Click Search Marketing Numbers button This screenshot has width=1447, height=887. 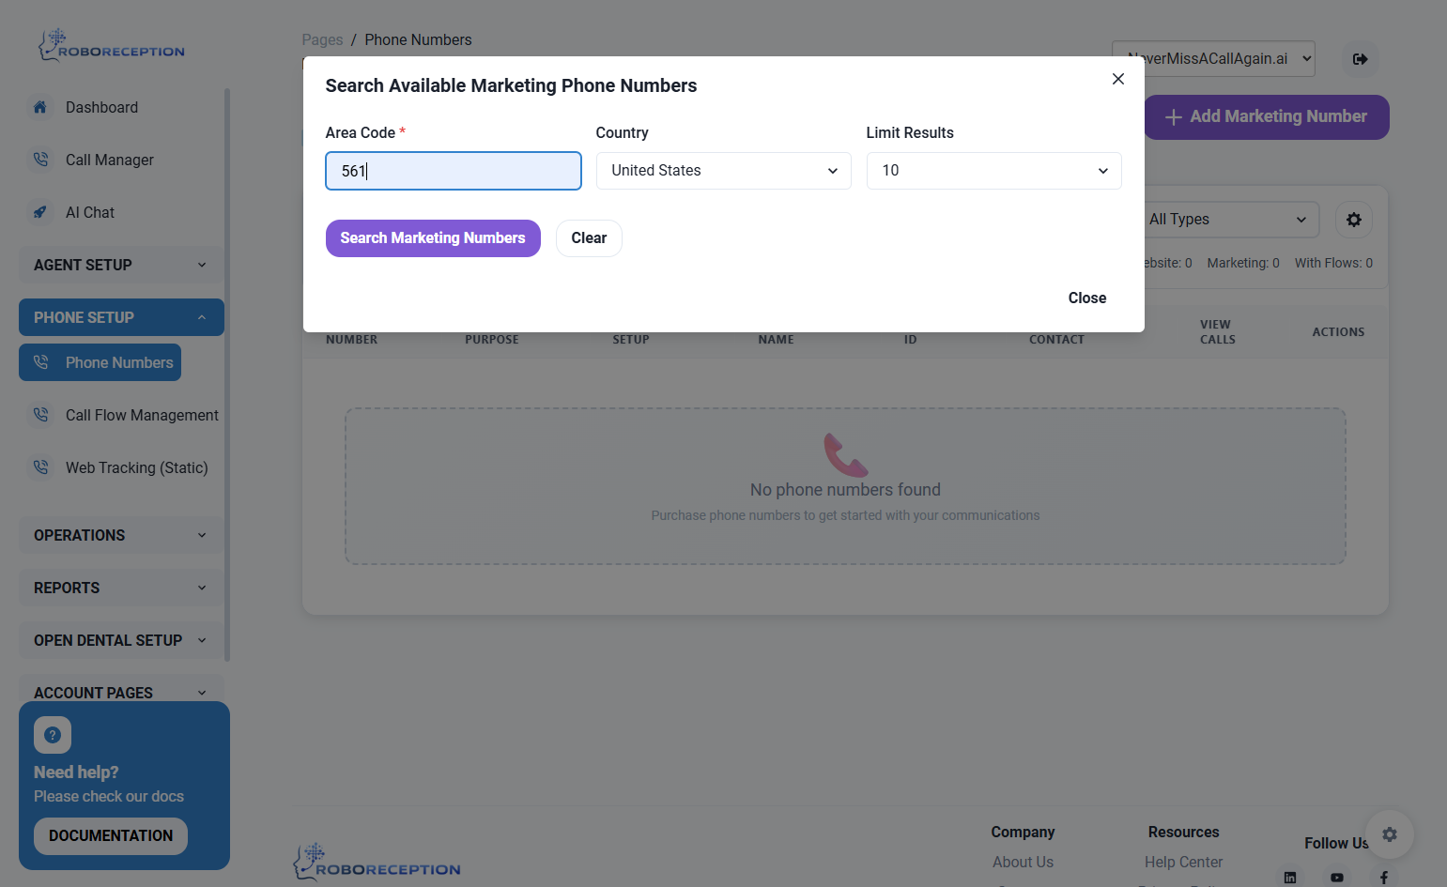click(x=433, y=238)
